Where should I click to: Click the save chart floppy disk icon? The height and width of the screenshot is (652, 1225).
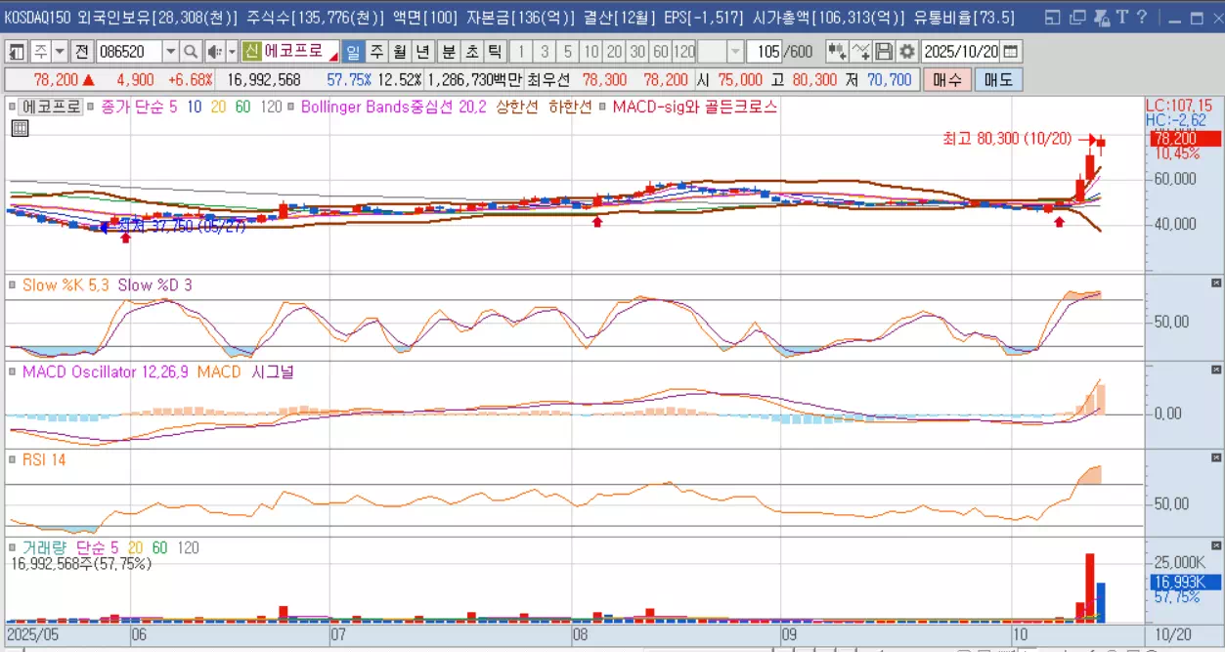coord(884,52)
